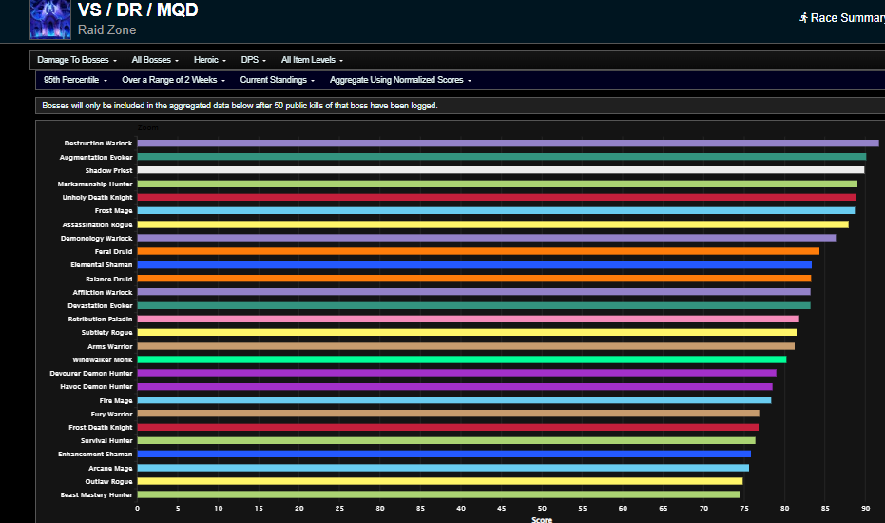
Task: Click the VS / DR / MQD title
Action: click(x=138, y=10)
